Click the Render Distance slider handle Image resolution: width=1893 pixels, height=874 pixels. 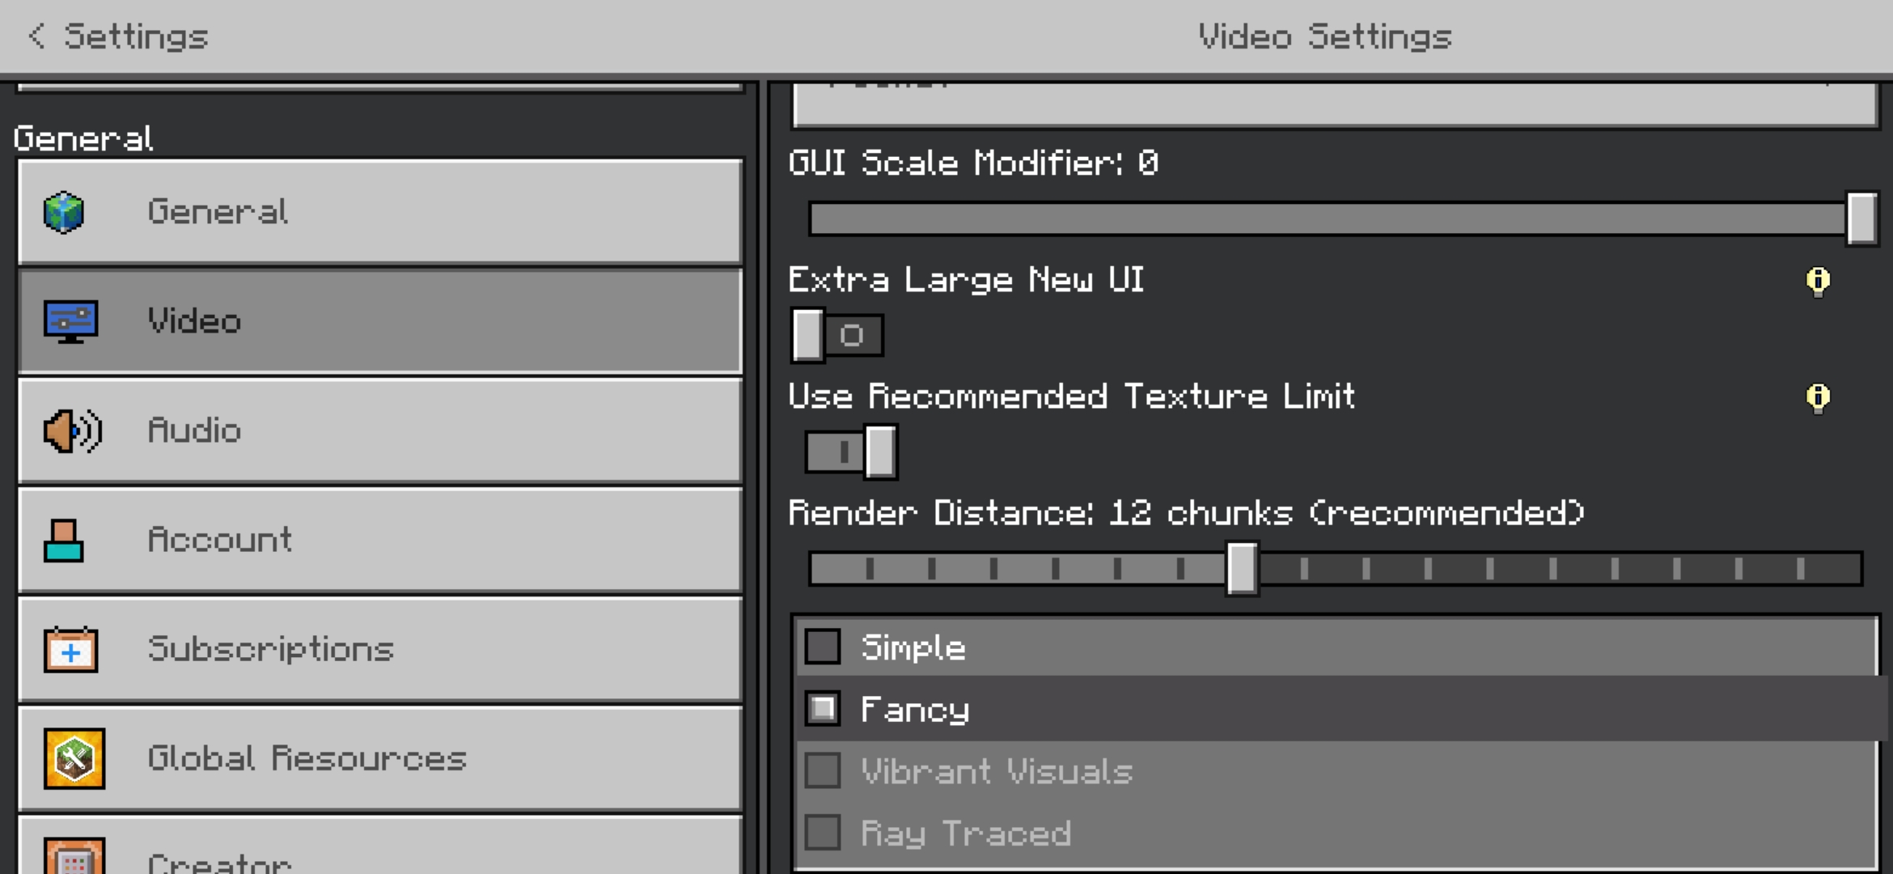pyautogui.click(x=1242, y=569)
